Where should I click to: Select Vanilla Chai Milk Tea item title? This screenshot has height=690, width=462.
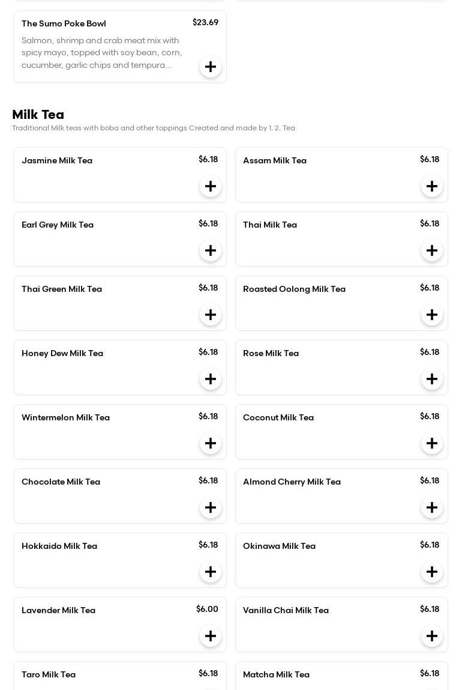click(286, 611)
